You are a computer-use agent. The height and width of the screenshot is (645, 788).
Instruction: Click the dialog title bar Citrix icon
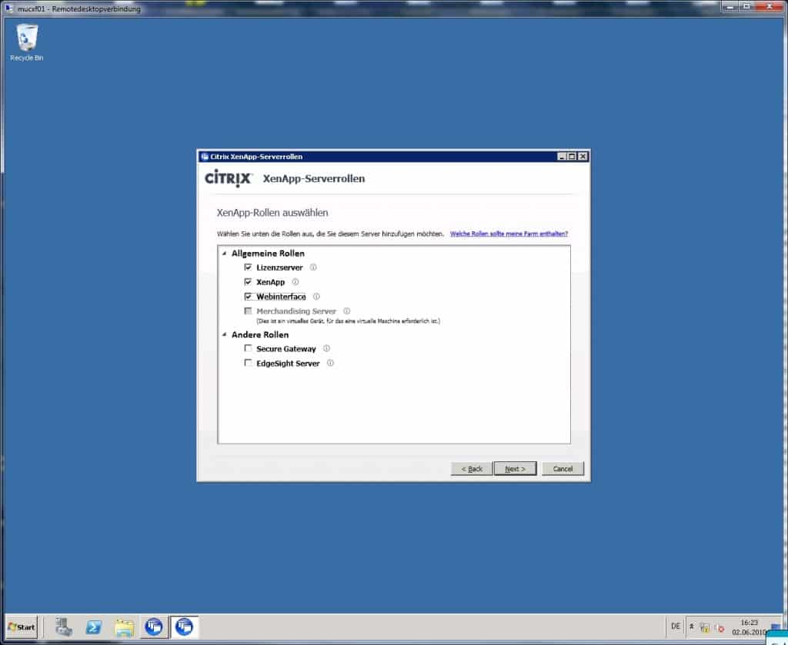[205, 157]
